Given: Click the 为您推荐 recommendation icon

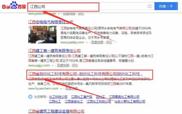Looking at the screenshot, I should [x=30, y=97].
